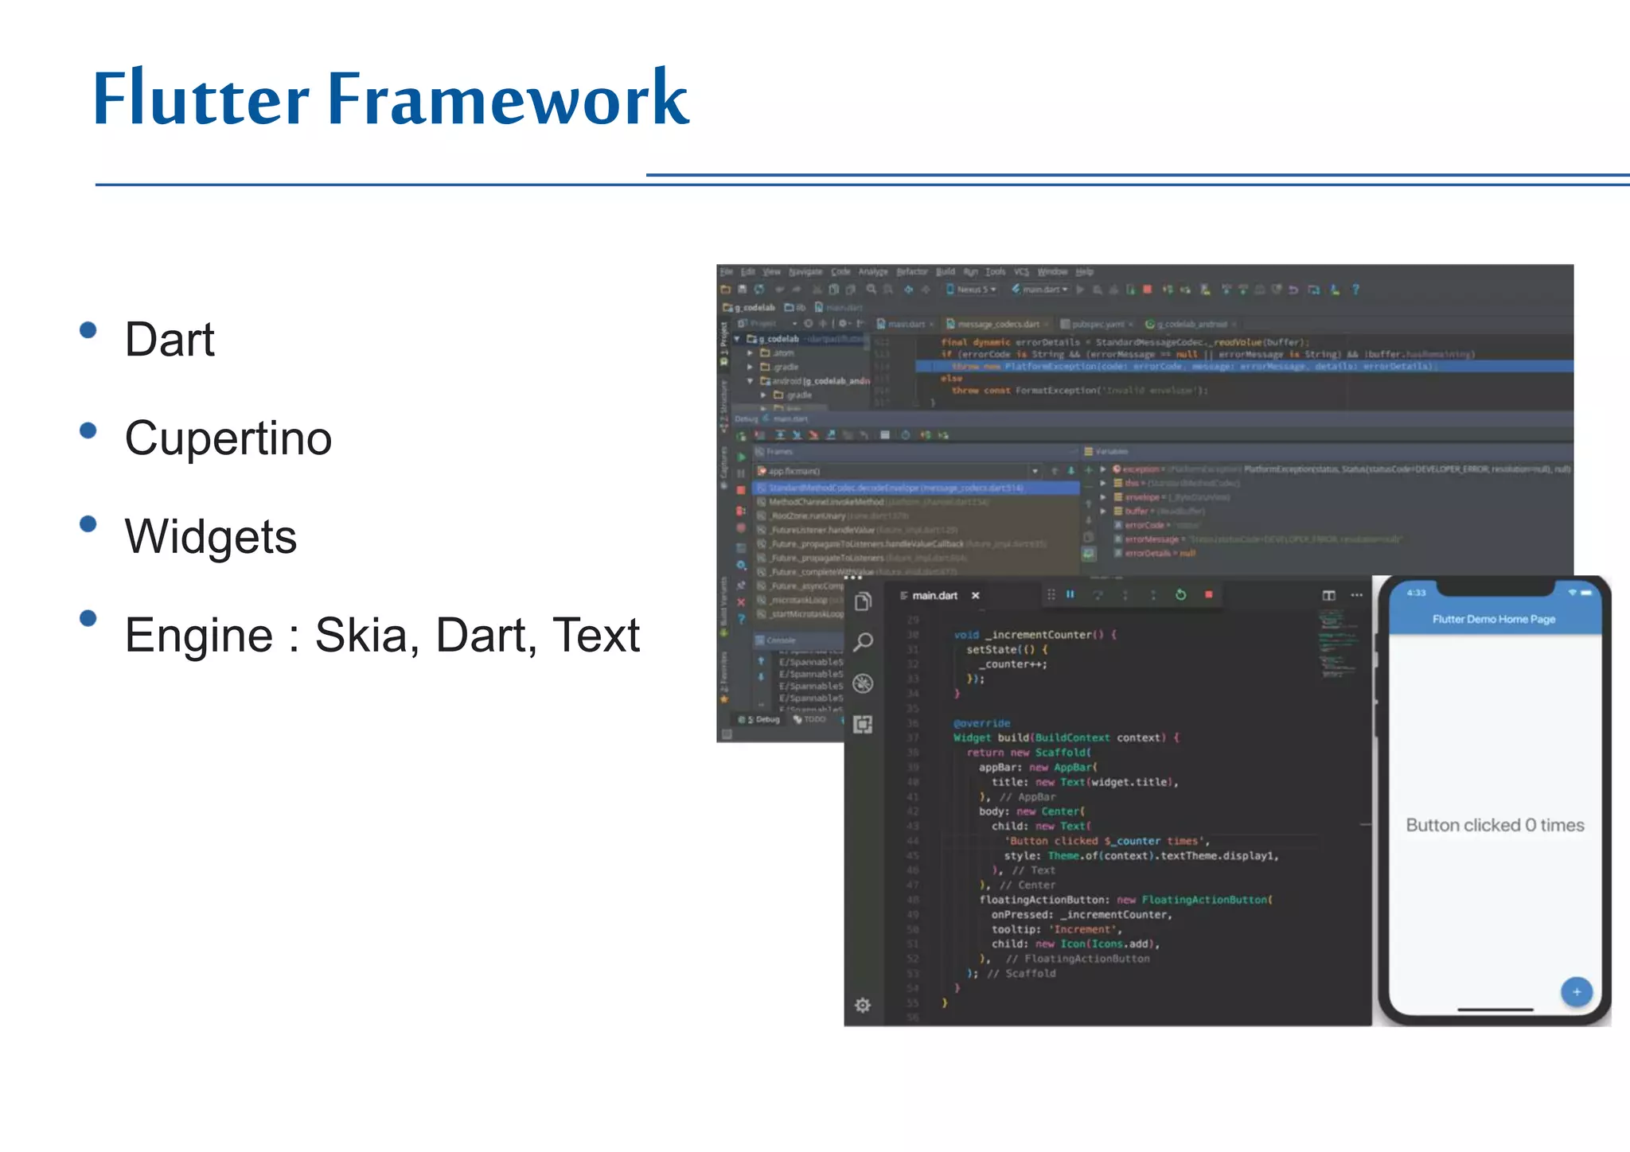Open the Refactor menu in Android Studio
This screenshot has width=1630, height=1152.
point(911,272)
